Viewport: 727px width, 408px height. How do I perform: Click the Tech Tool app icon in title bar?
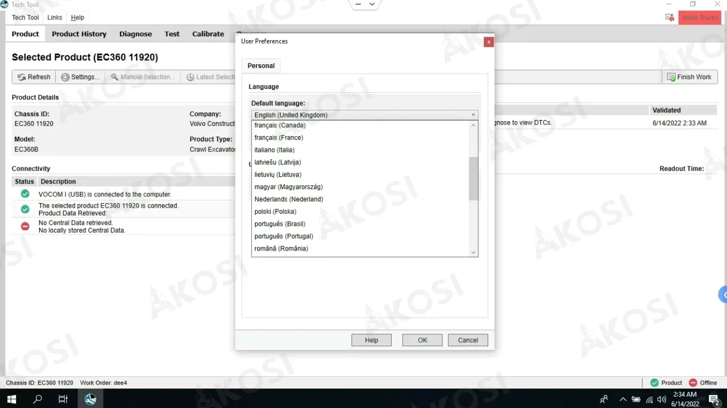[x=4, y=4]
